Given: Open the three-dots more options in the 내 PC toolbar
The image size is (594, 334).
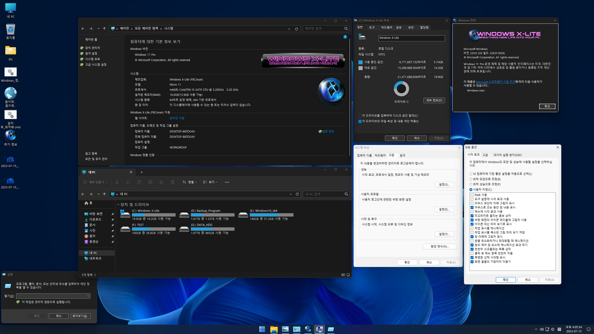Looking at the screenshot, I should coord(227,182).
